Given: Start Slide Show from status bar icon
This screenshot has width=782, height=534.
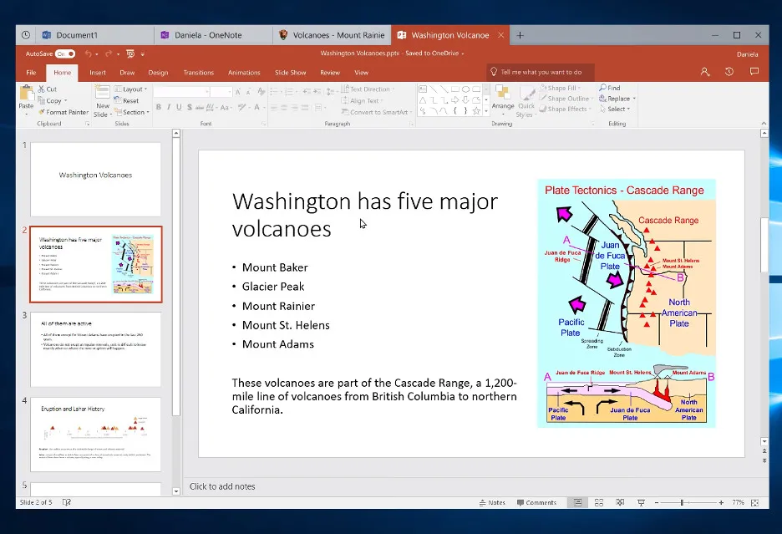Looking at the screenshot, I should (641, 502).
